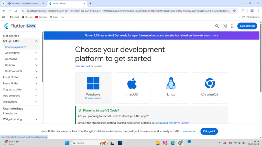
Task: Collapse the Set up Flutter section
Action: click(36, 41)
